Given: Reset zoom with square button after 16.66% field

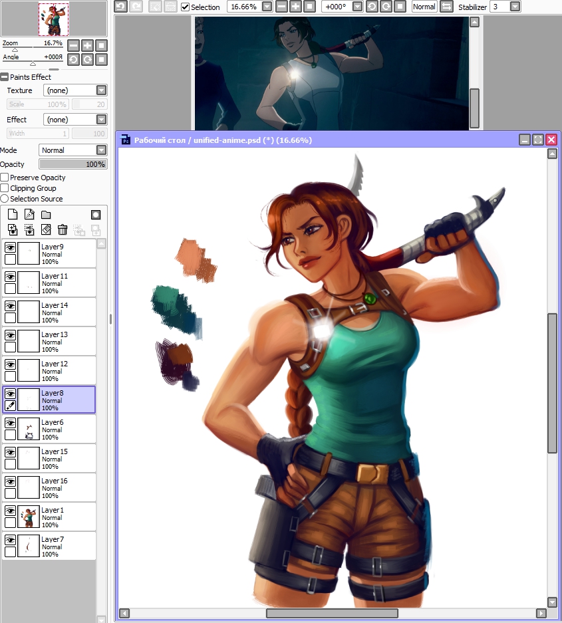Looking at the screenshot, I should pos(309,7).
